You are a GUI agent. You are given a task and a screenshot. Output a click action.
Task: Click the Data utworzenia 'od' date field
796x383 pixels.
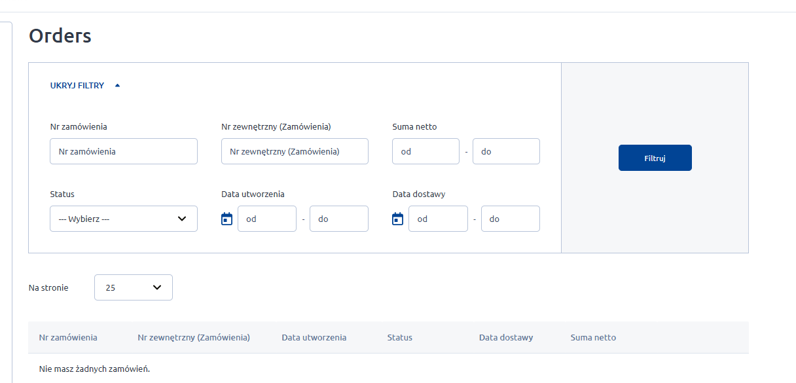[x=267, y=219]
